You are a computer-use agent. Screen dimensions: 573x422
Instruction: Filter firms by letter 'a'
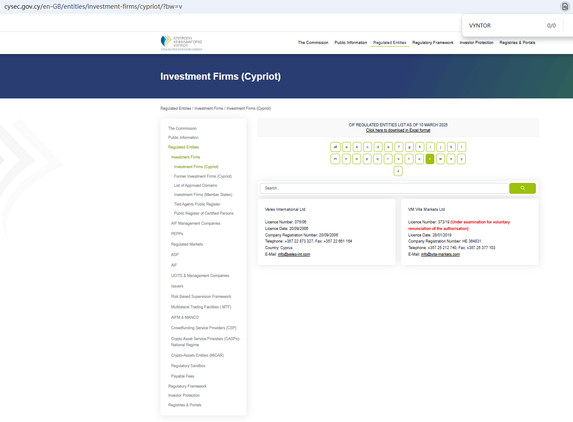[x=347, y=147]
